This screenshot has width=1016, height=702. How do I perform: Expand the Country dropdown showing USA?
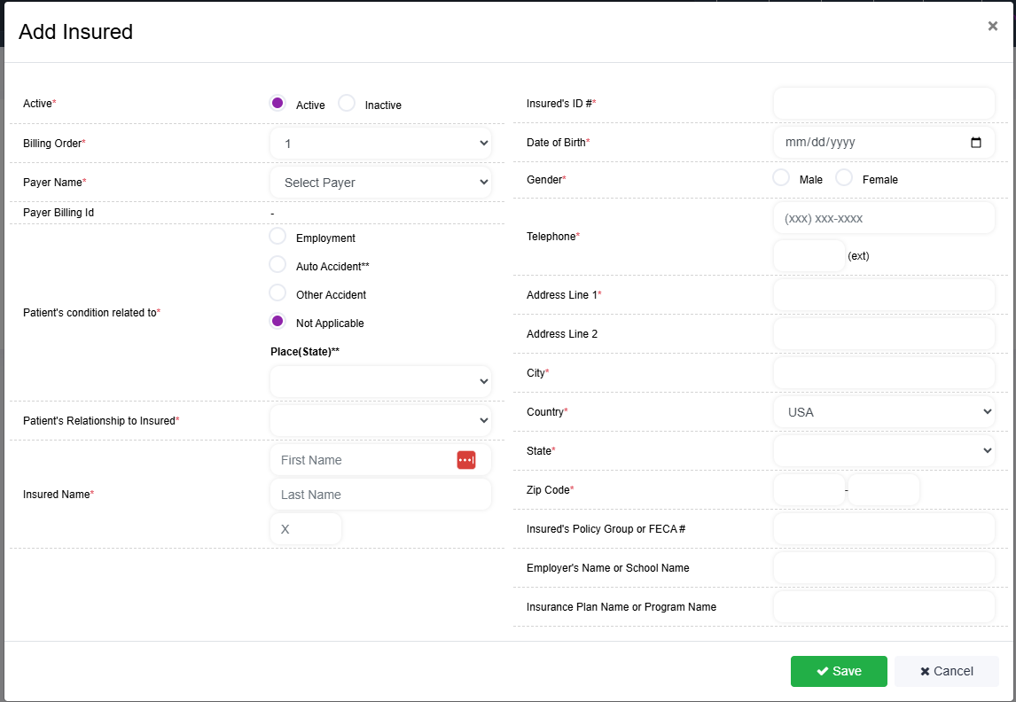coord(884,412)
